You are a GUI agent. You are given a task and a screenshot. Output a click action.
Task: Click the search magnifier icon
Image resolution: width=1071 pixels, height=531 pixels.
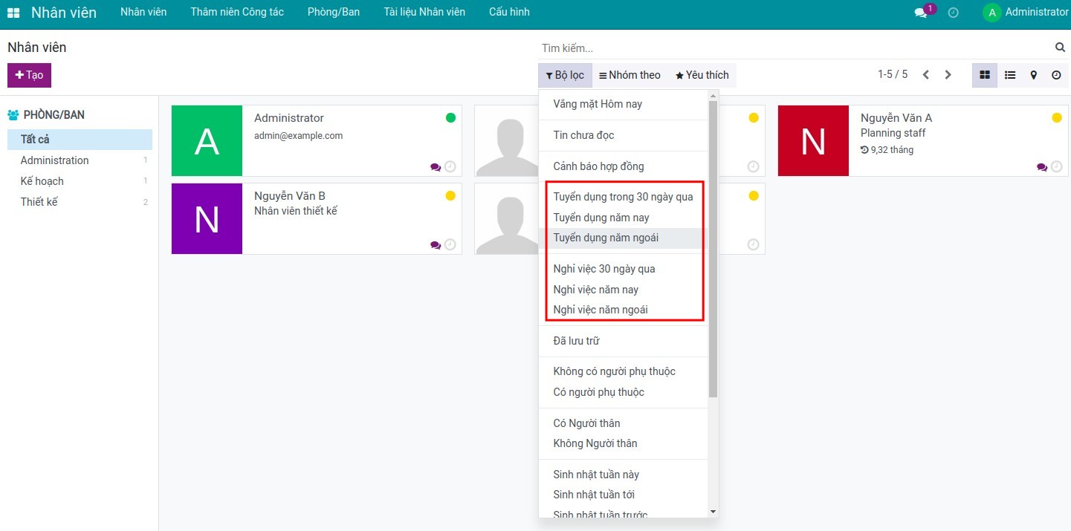tap(1060, 48)
